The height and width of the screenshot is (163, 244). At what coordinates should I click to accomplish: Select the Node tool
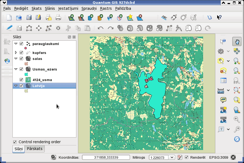(48, 28)
